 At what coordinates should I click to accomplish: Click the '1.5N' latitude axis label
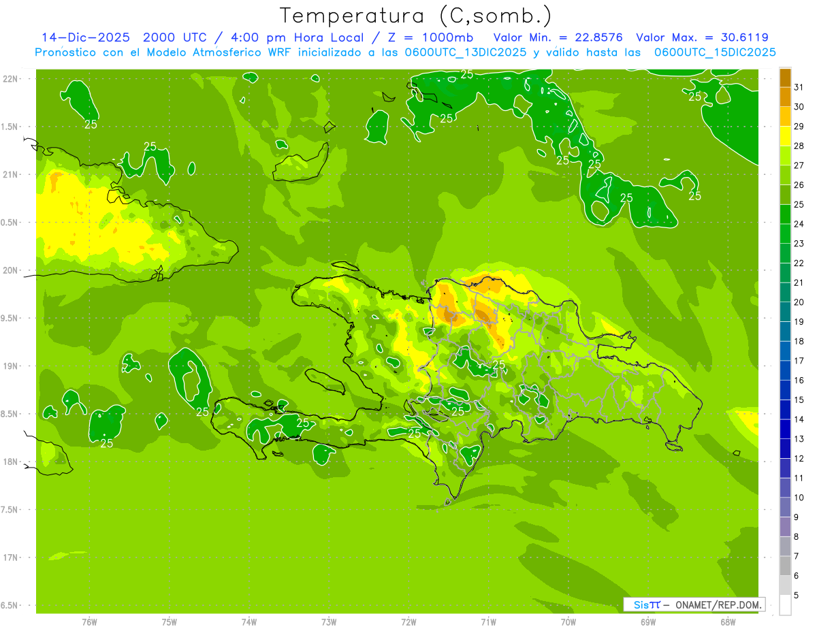click(x=10, y=127)
